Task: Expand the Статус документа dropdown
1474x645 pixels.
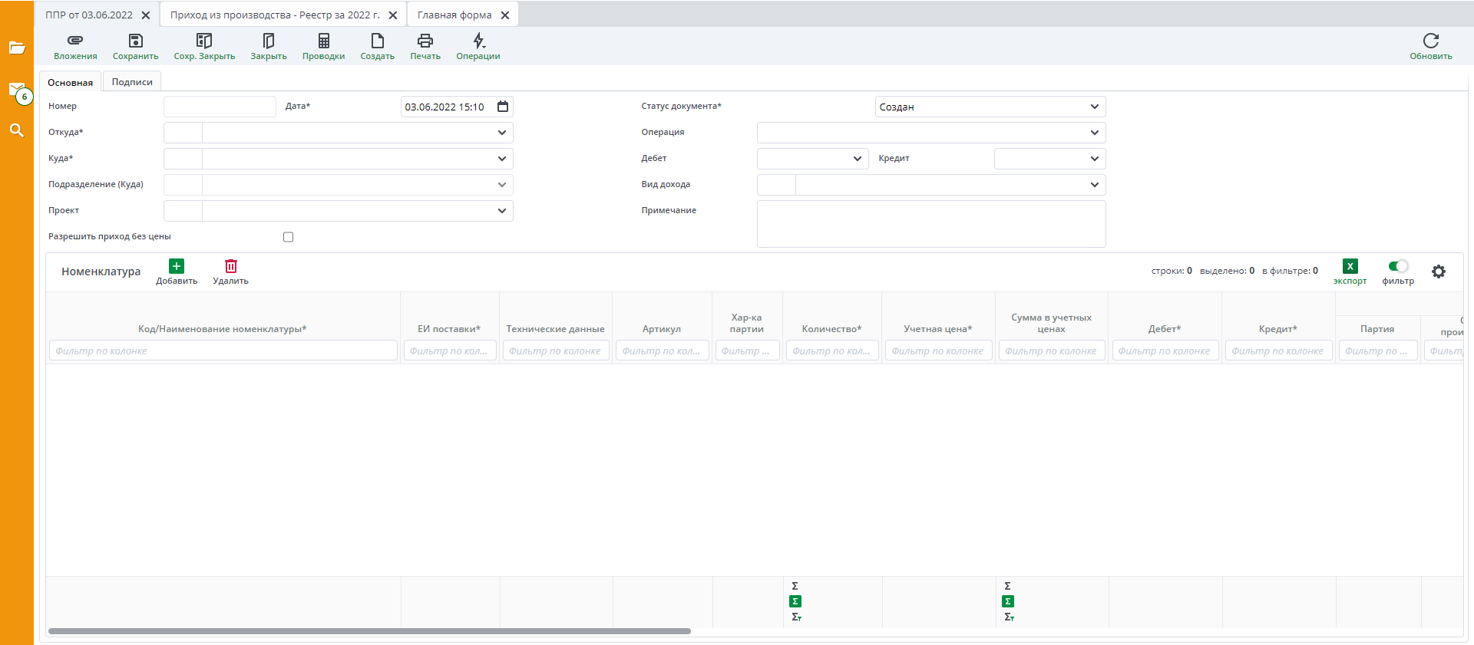Action: click(x=1094, y=107)
